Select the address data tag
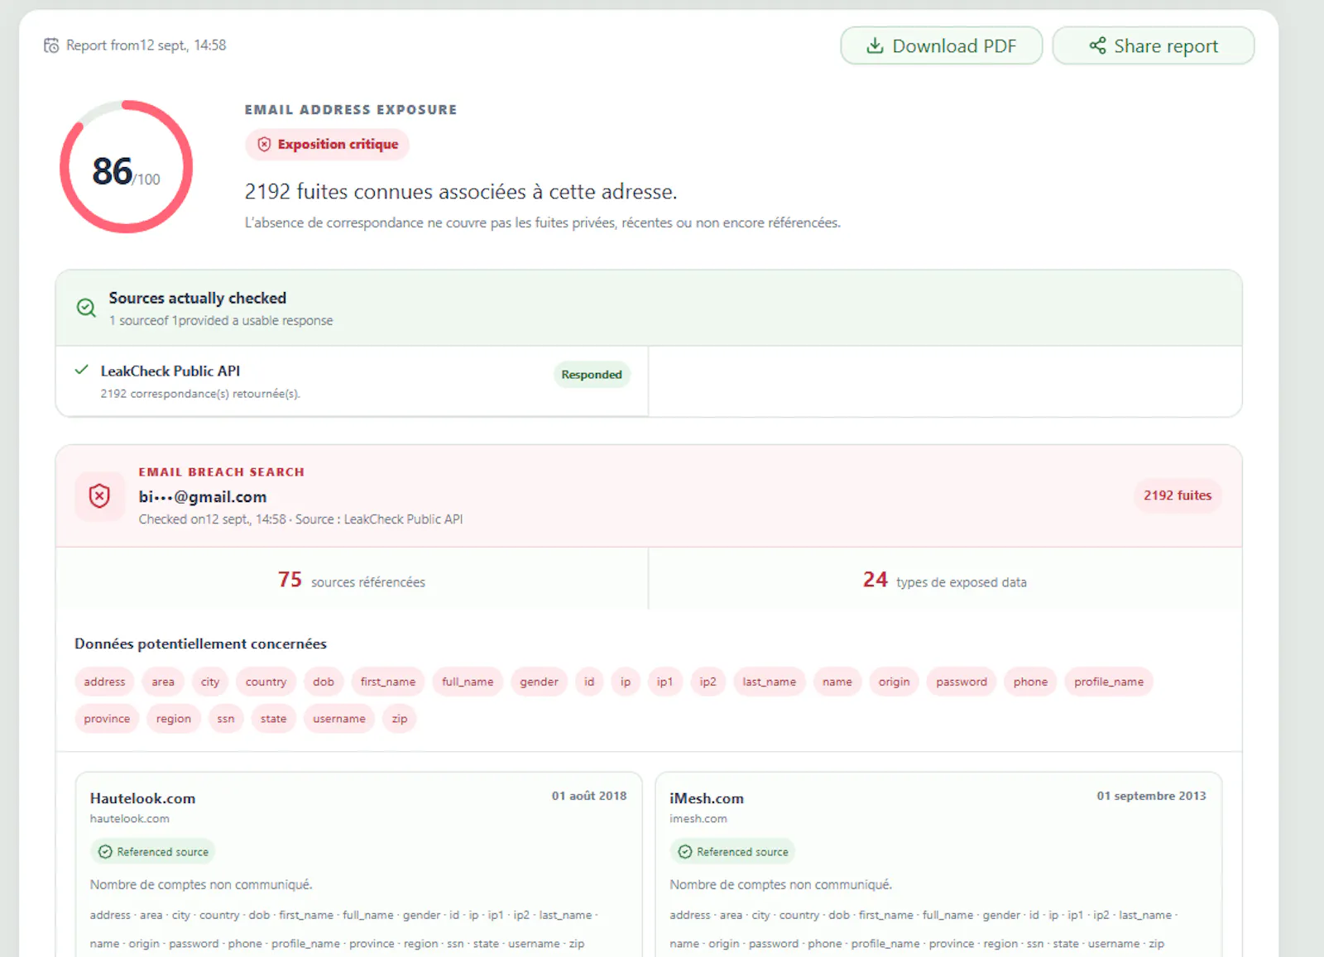1324x957 pixels. tap(104, 682)
